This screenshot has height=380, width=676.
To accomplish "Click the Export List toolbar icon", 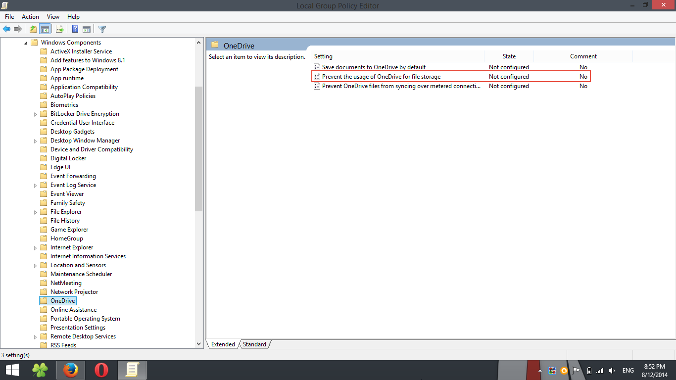I will coord(59,29).
